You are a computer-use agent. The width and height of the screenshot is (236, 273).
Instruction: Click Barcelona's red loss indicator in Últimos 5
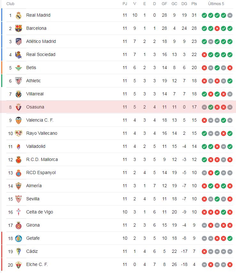coord(217,28)
